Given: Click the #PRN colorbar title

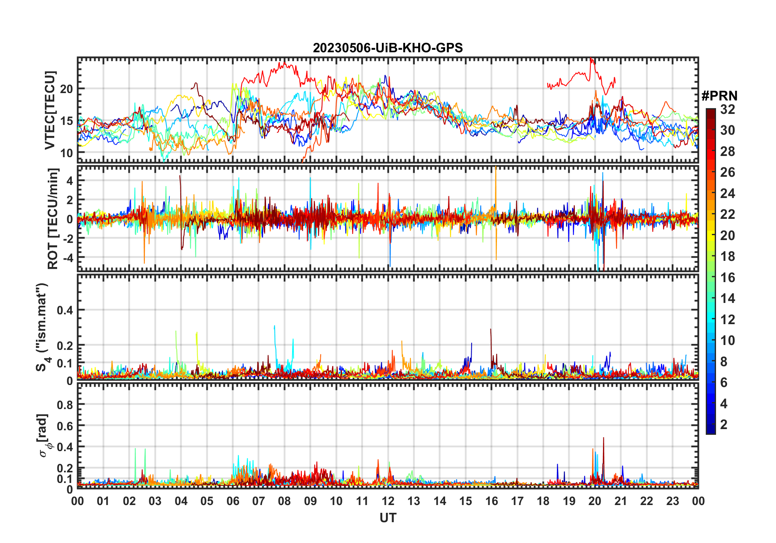Looking at the screenshot, I should tap(719, 96).
